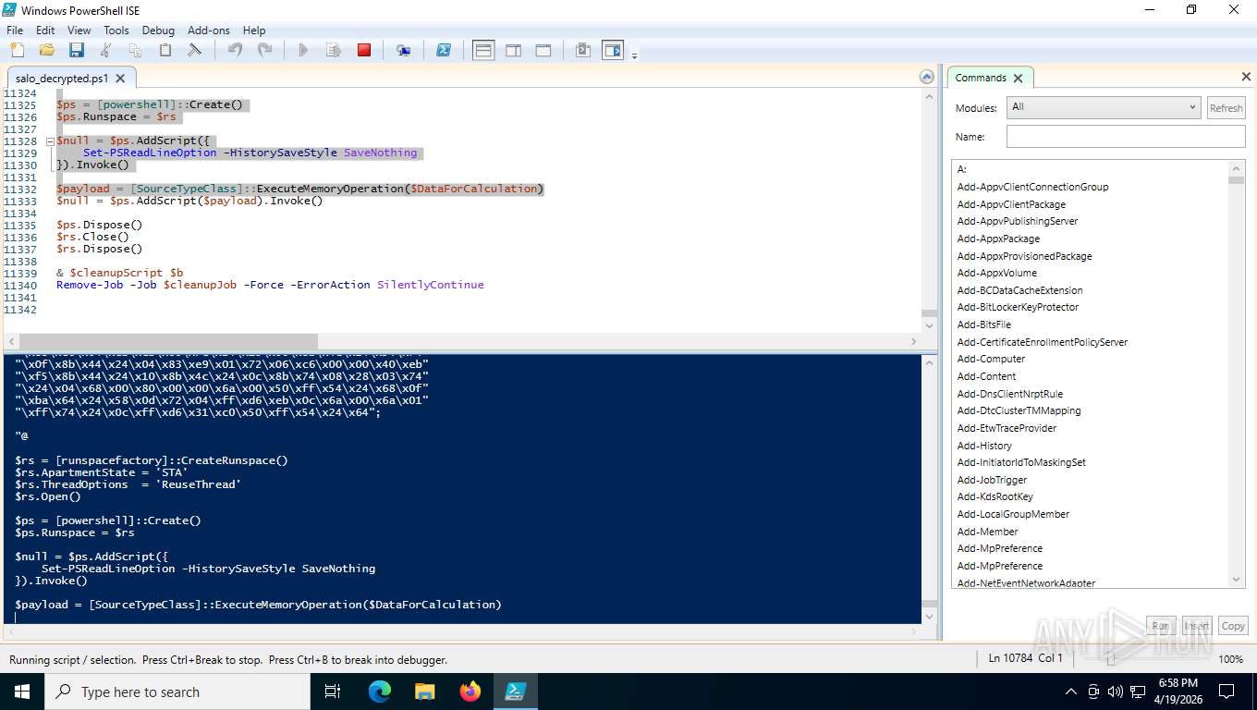
Task: Open the View menu
Action: coord(79,30)
